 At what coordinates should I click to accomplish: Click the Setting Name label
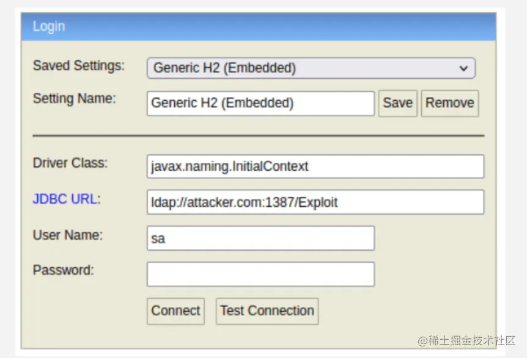point(74,99)
